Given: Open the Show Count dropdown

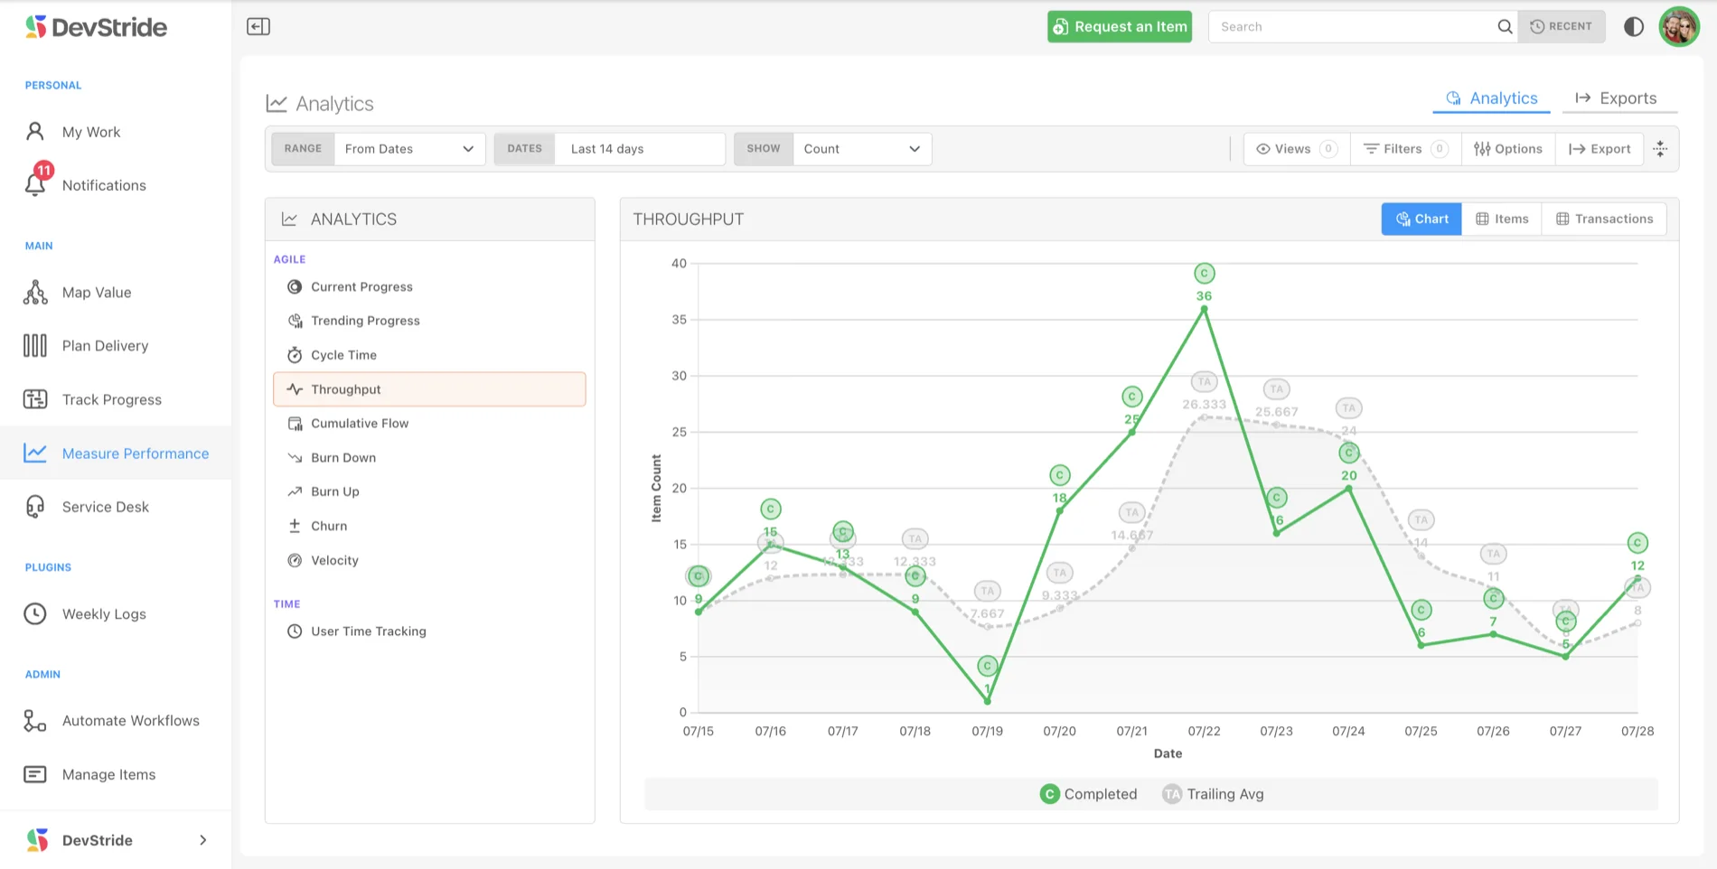Looking at the screenshot, I should (x=862, y=149).
